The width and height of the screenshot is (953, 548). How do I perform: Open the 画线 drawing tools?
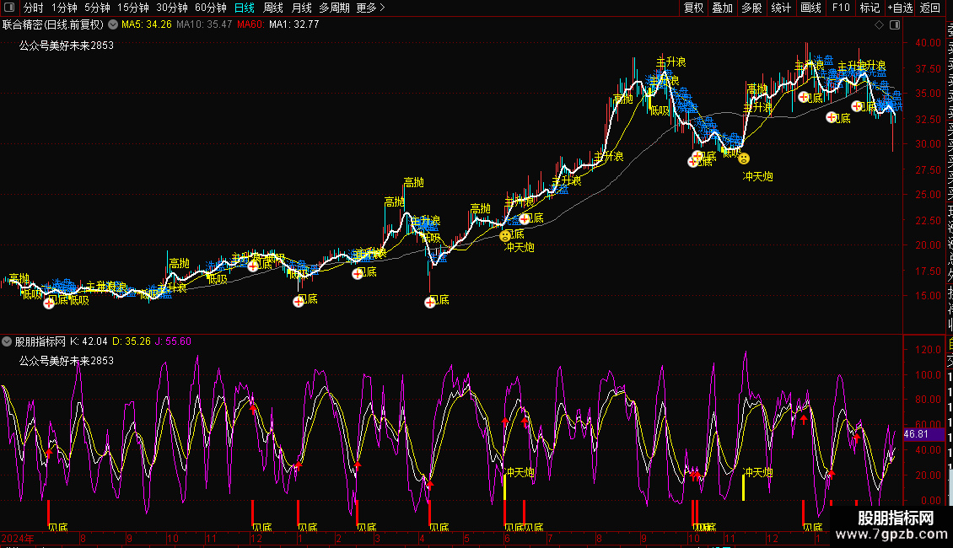(810, 8)
